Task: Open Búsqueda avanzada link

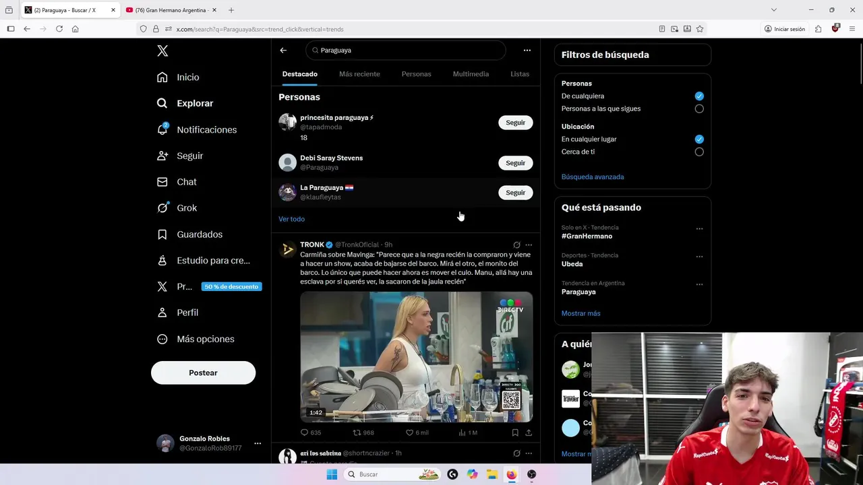Action: [593, 177]
